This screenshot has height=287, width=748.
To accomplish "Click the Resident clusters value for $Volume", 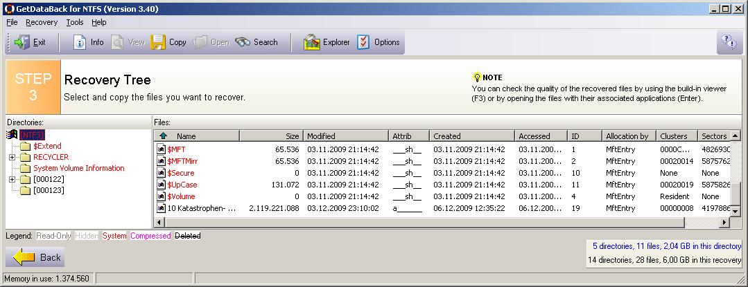I will 675,196.
